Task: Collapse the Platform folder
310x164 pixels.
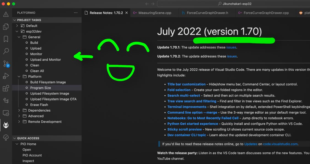Action: point(19,77)
